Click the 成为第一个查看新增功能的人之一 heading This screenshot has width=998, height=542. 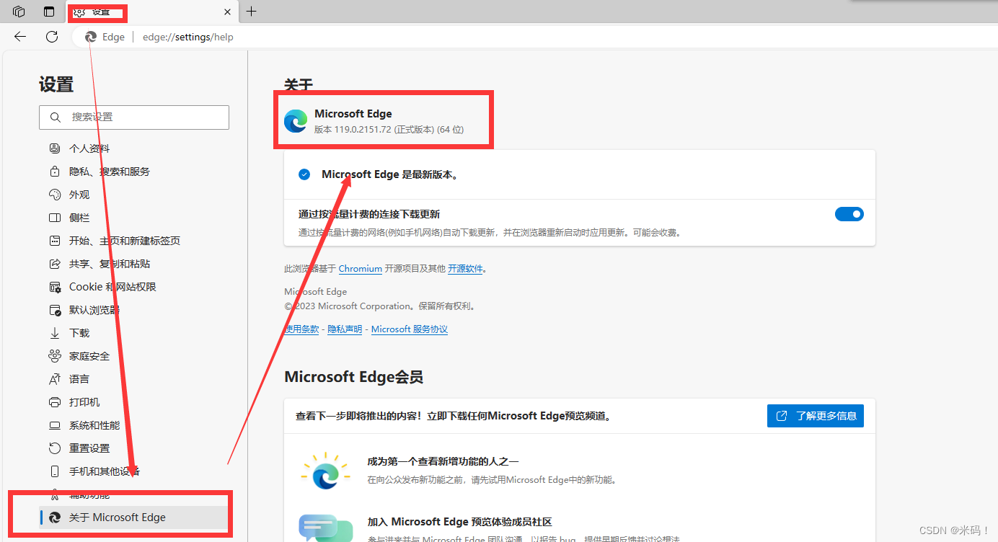(x=443, y=461)
